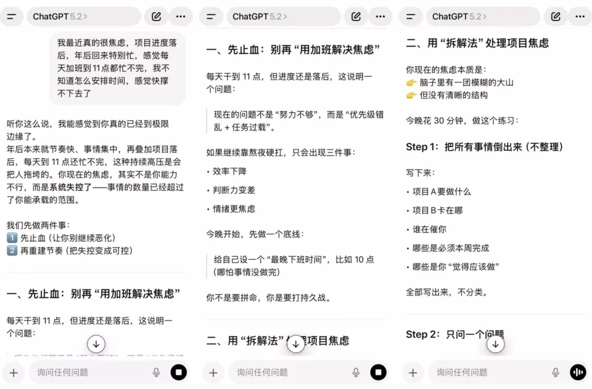Tap the microphone dictation icon in the left panel
592x389 pixels.
[x=156, y=372]
